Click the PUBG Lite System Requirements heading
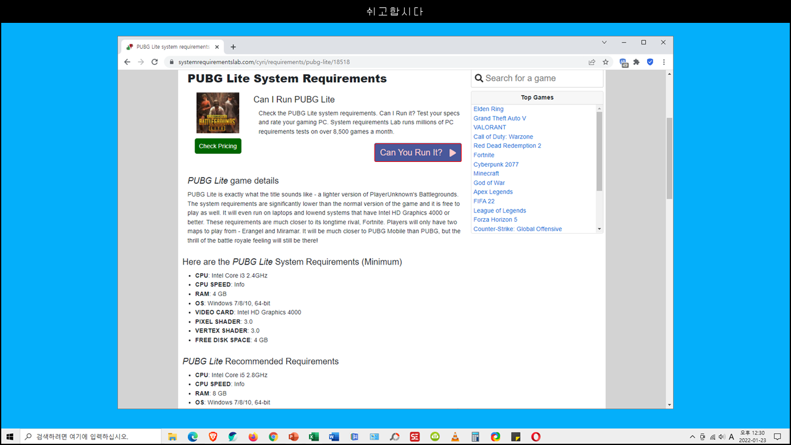 [x=287, y=78]
